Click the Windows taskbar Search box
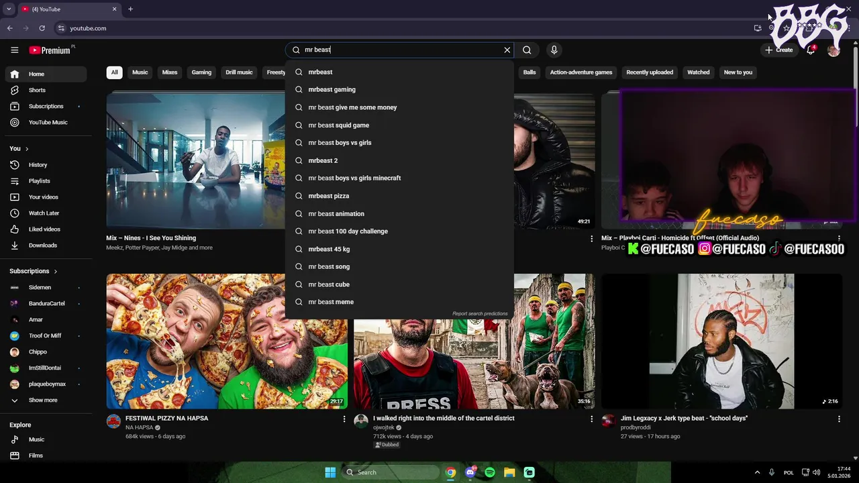This screenshot has width=859, height=483. tap(390, 472)
